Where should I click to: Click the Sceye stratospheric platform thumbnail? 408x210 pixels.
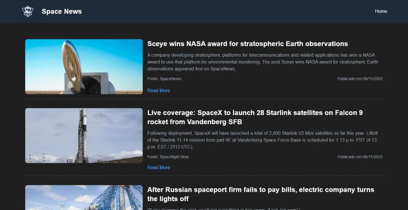tap(84, 66)
